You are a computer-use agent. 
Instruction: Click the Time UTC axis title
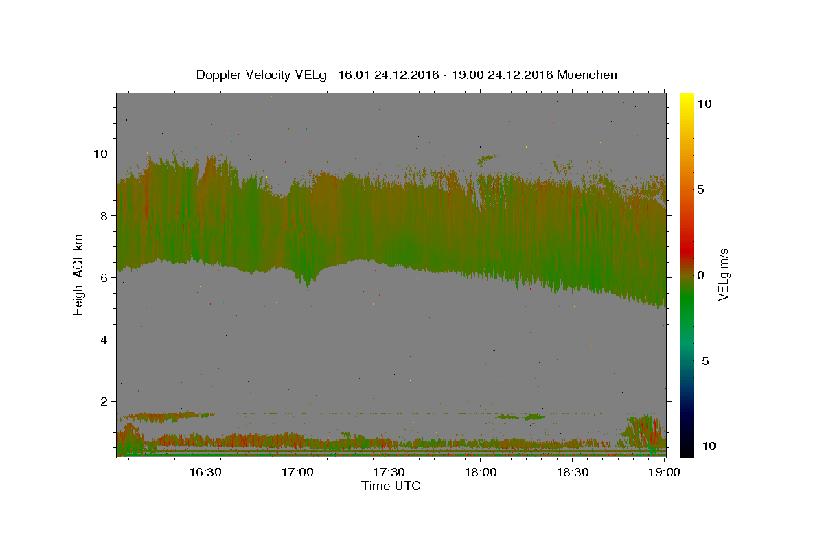pyautogui.click(x=391, y=486)
